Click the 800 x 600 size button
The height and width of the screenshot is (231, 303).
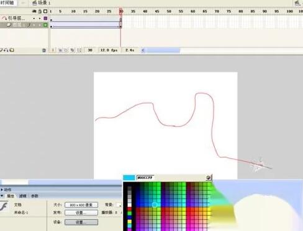tap(81, 205)
